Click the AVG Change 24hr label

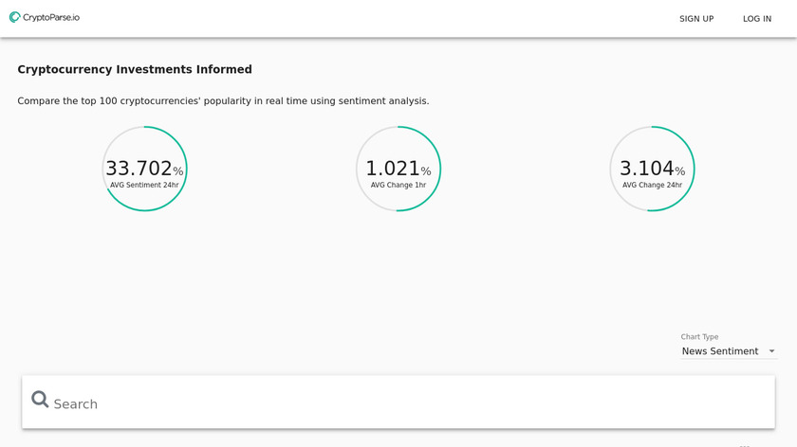pos(652,186)
